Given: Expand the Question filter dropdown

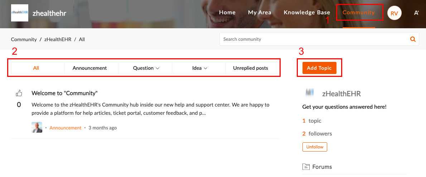Looking at the screenshot, I should (x=146, y=68).
